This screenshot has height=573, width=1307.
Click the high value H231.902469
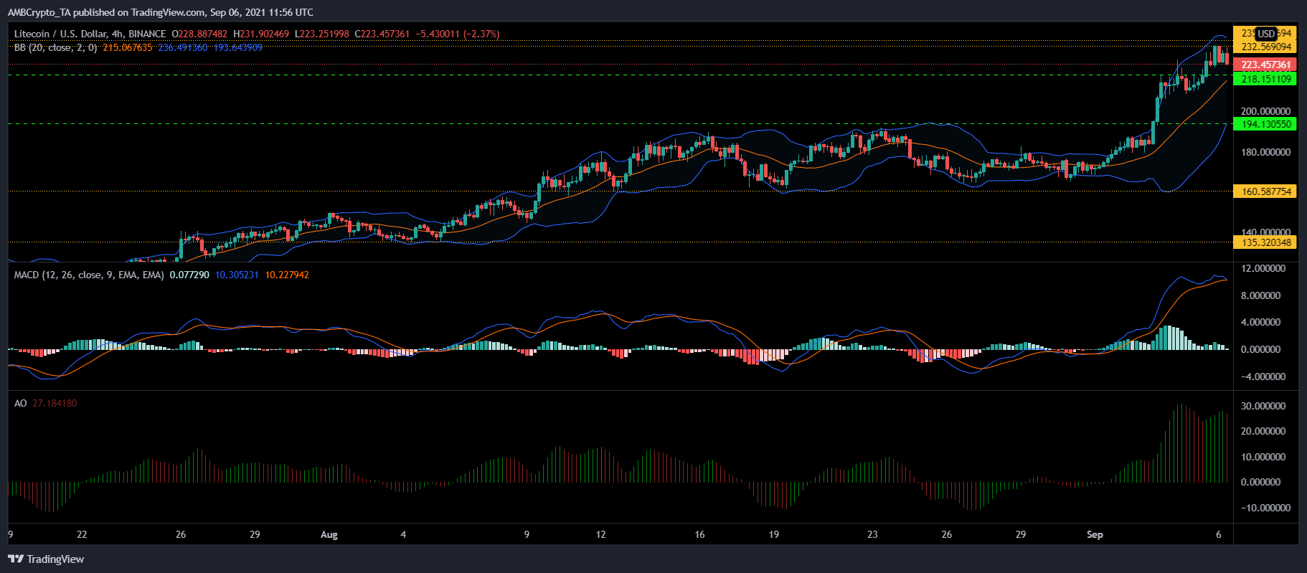[261, 34]
